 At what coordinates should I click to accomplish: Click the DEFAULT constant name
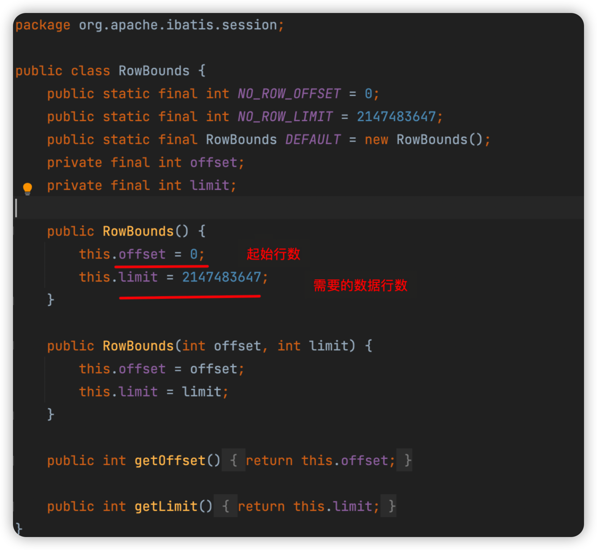[313, 140]
